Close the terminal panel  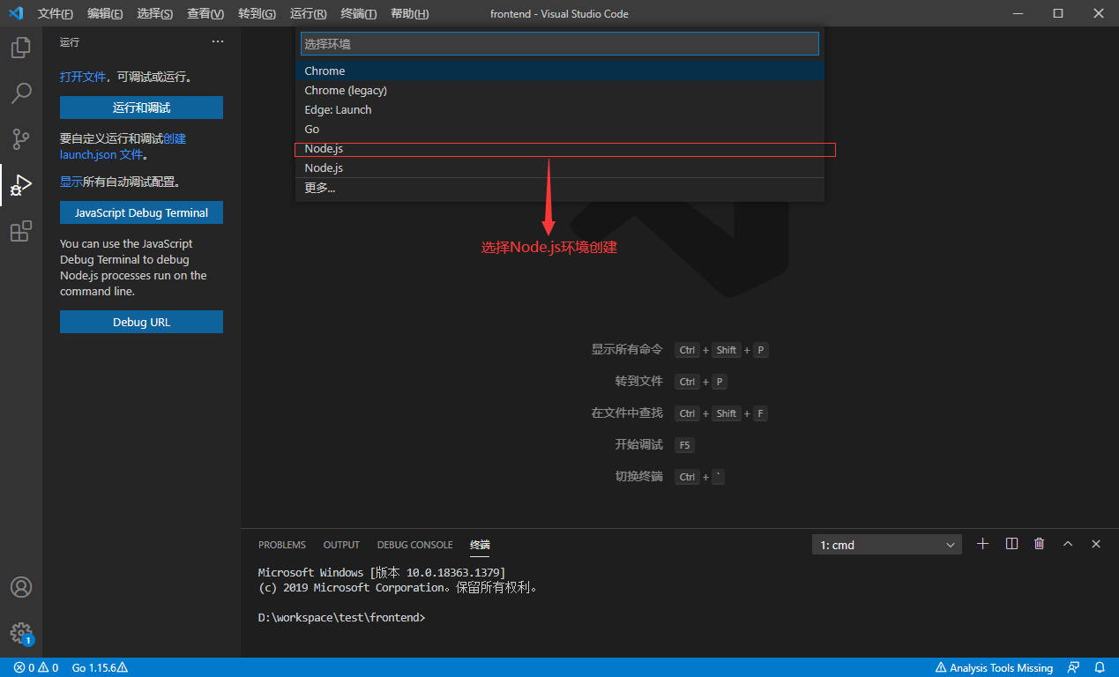[x=1096, y=544]
